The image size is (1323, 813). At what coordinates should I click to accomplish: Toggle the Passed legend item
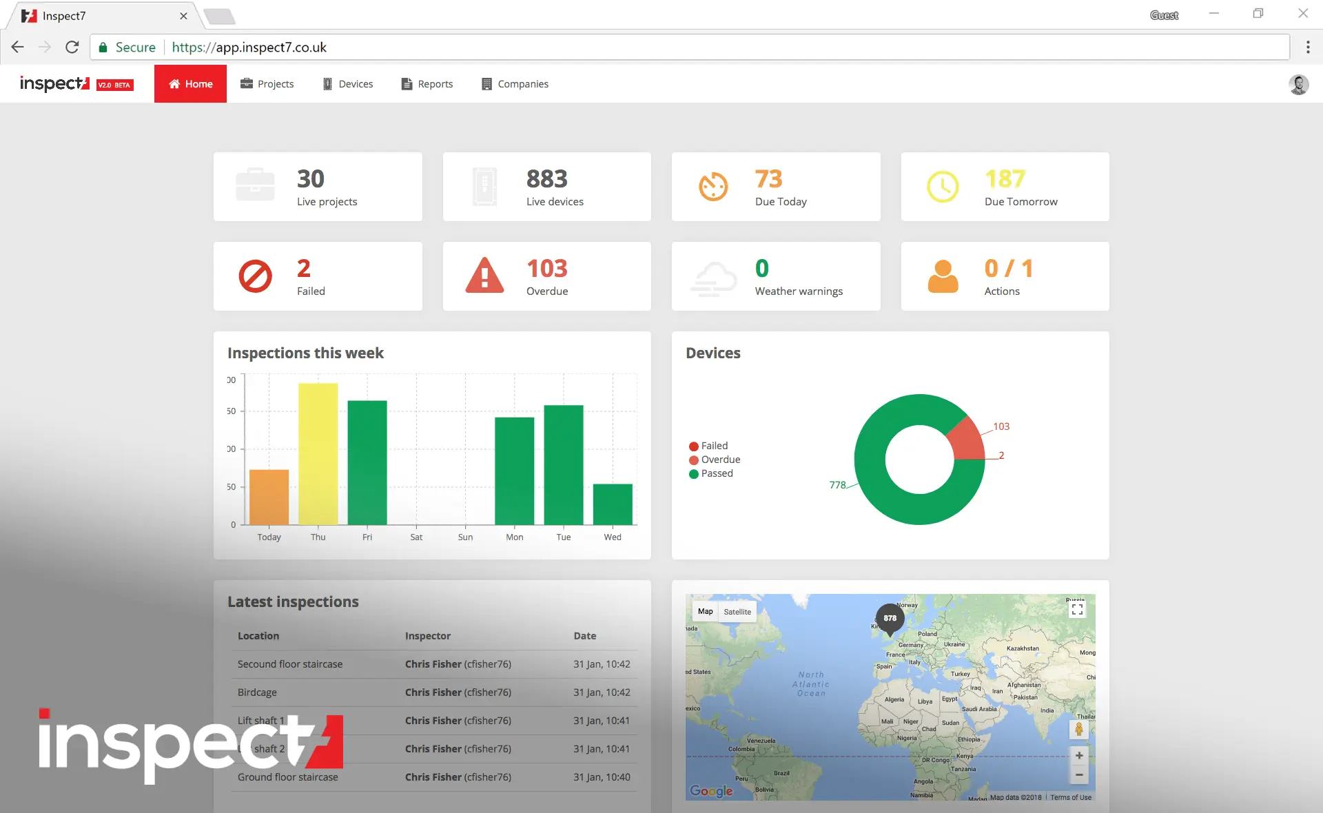click(711, 473)
